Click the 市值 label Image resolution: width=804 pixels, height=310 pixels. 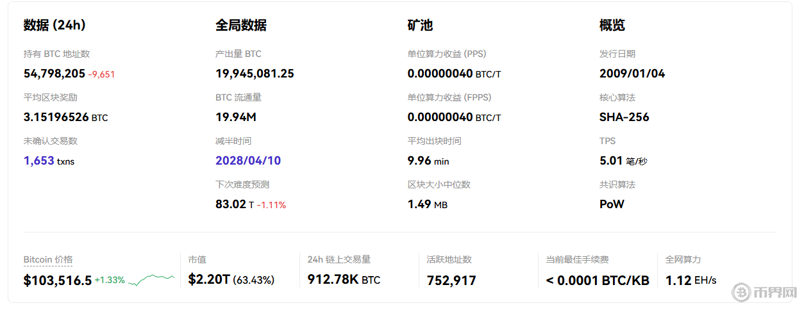pyautogui.click(x=197, y=259)
